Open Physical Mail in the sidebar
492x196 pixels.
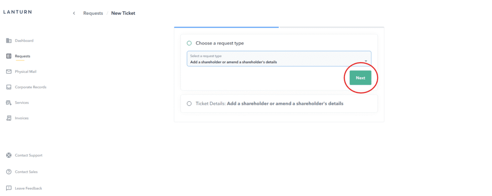[x=25, y=71]
